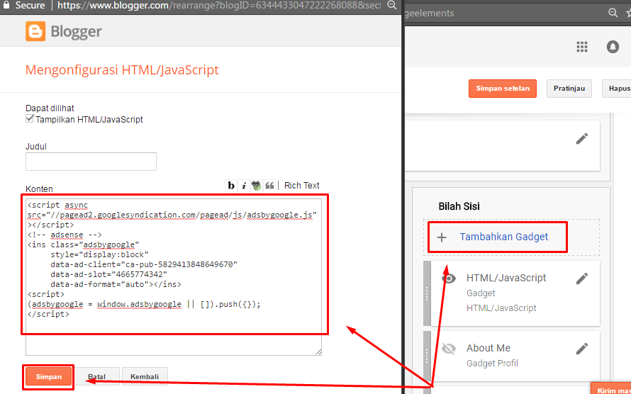The image size is (631, 394).
Task: Apply italic formatting in Konten toolbar
Action: 243,186
